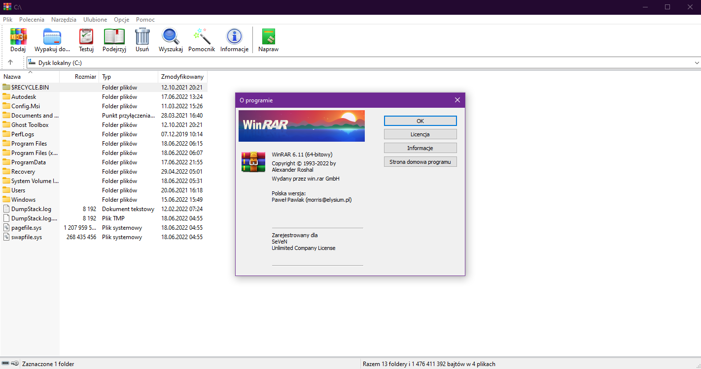Select the pagefile.sys file icon
Image resolution: width=701 pixels, height=369 pixels.
6,228
